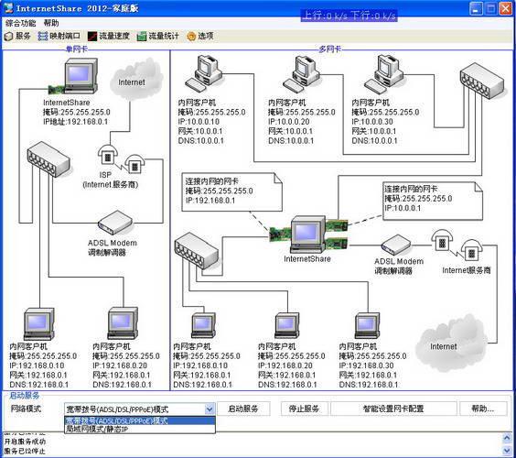This screenshot has width=516, height=458.
Task: Click the 帮助... button
Action: click(483, 409)
